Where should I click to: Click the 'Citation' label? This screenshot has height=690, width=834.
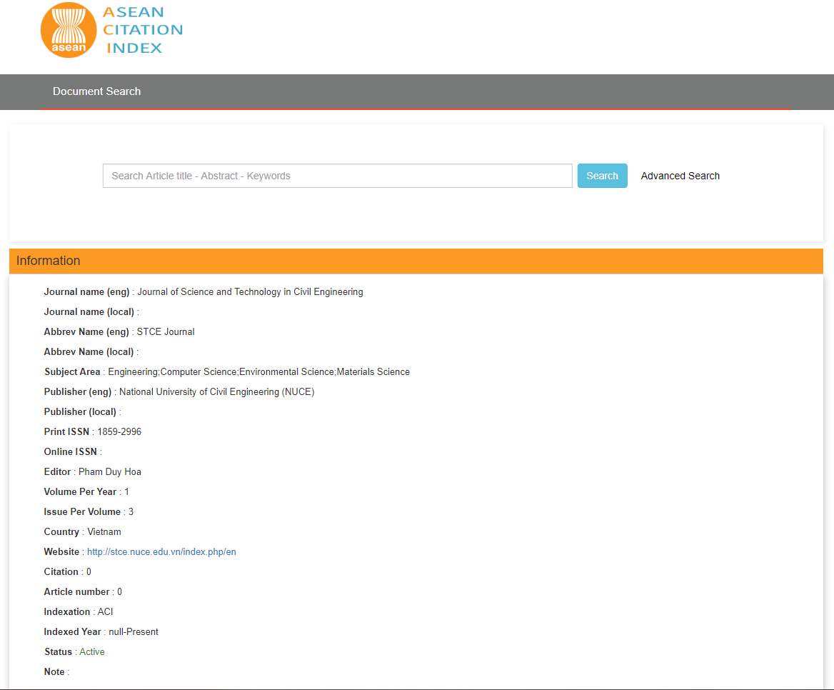point(61,571)
